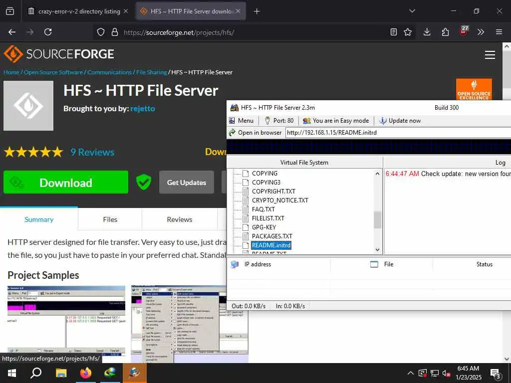Image resolution: width=511 pixels, height=383 pixels.
Task: Click Open in browser in HFS
Action: [255, 133]
